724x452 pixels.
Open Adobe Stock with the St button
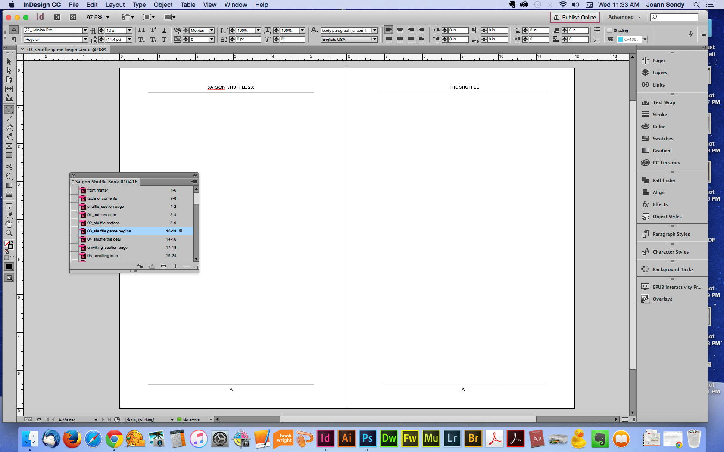[x=73, y=17]
